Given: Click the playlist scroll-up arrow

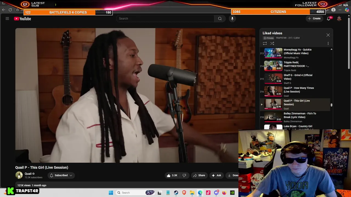Looking at the screenshot, I should (332, 49).
